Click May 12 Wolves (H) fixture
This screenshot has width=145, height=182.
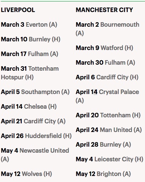(26, 174)
